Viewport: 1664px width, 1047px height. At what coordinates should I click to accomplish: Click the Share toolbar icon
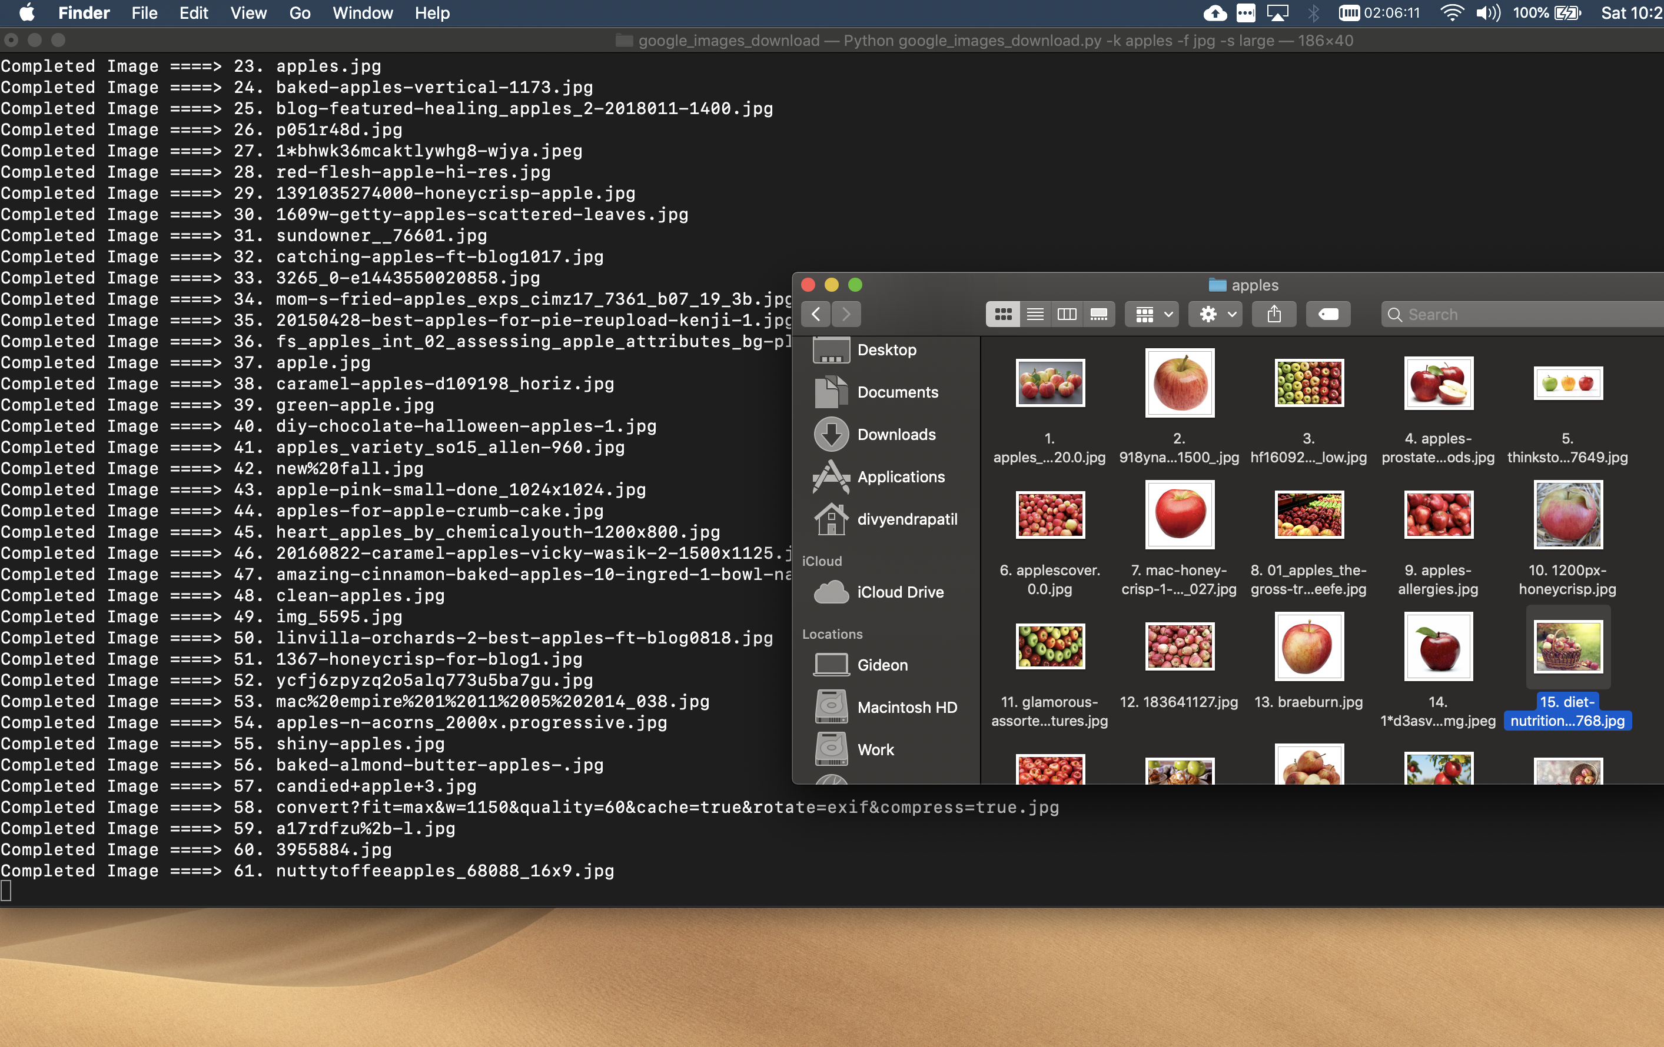tap(1274, 315)
